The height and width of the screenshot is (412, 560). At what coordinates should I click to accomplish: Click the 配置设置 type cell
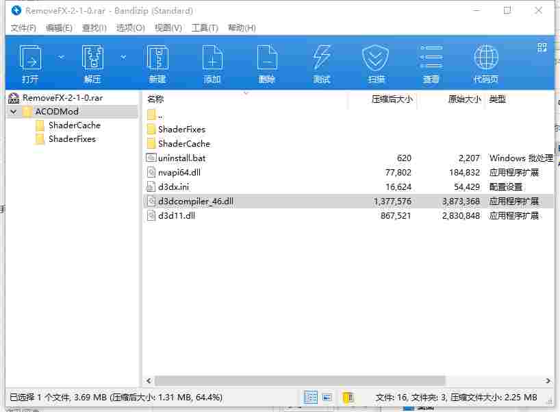click(x=506, y=186)
